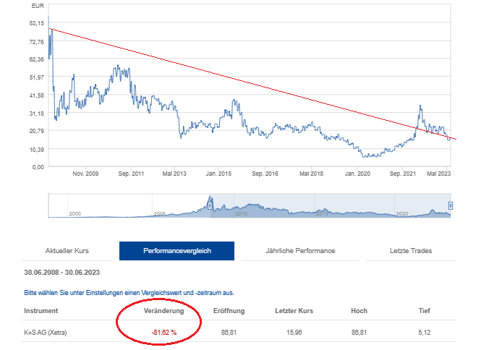The height and width of the screenshot is (350, 489).
Task: Click the date range 30.06.2008 - 30.06.2023
Action: point(61,273)
